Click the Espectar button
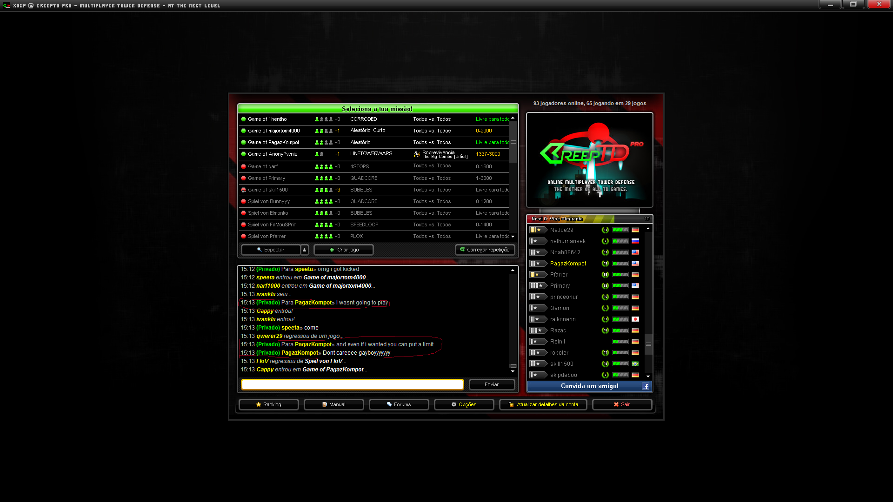This screenshot has width=893, height=502. tap(271, 250)
